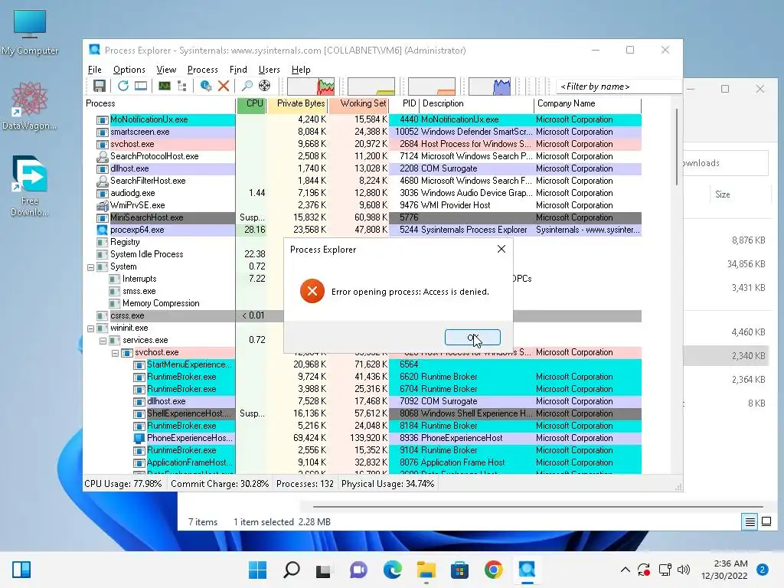This screenshot has height=588, width=784.
Task: Click the red Kill Process icon
Action: [224, 86]
